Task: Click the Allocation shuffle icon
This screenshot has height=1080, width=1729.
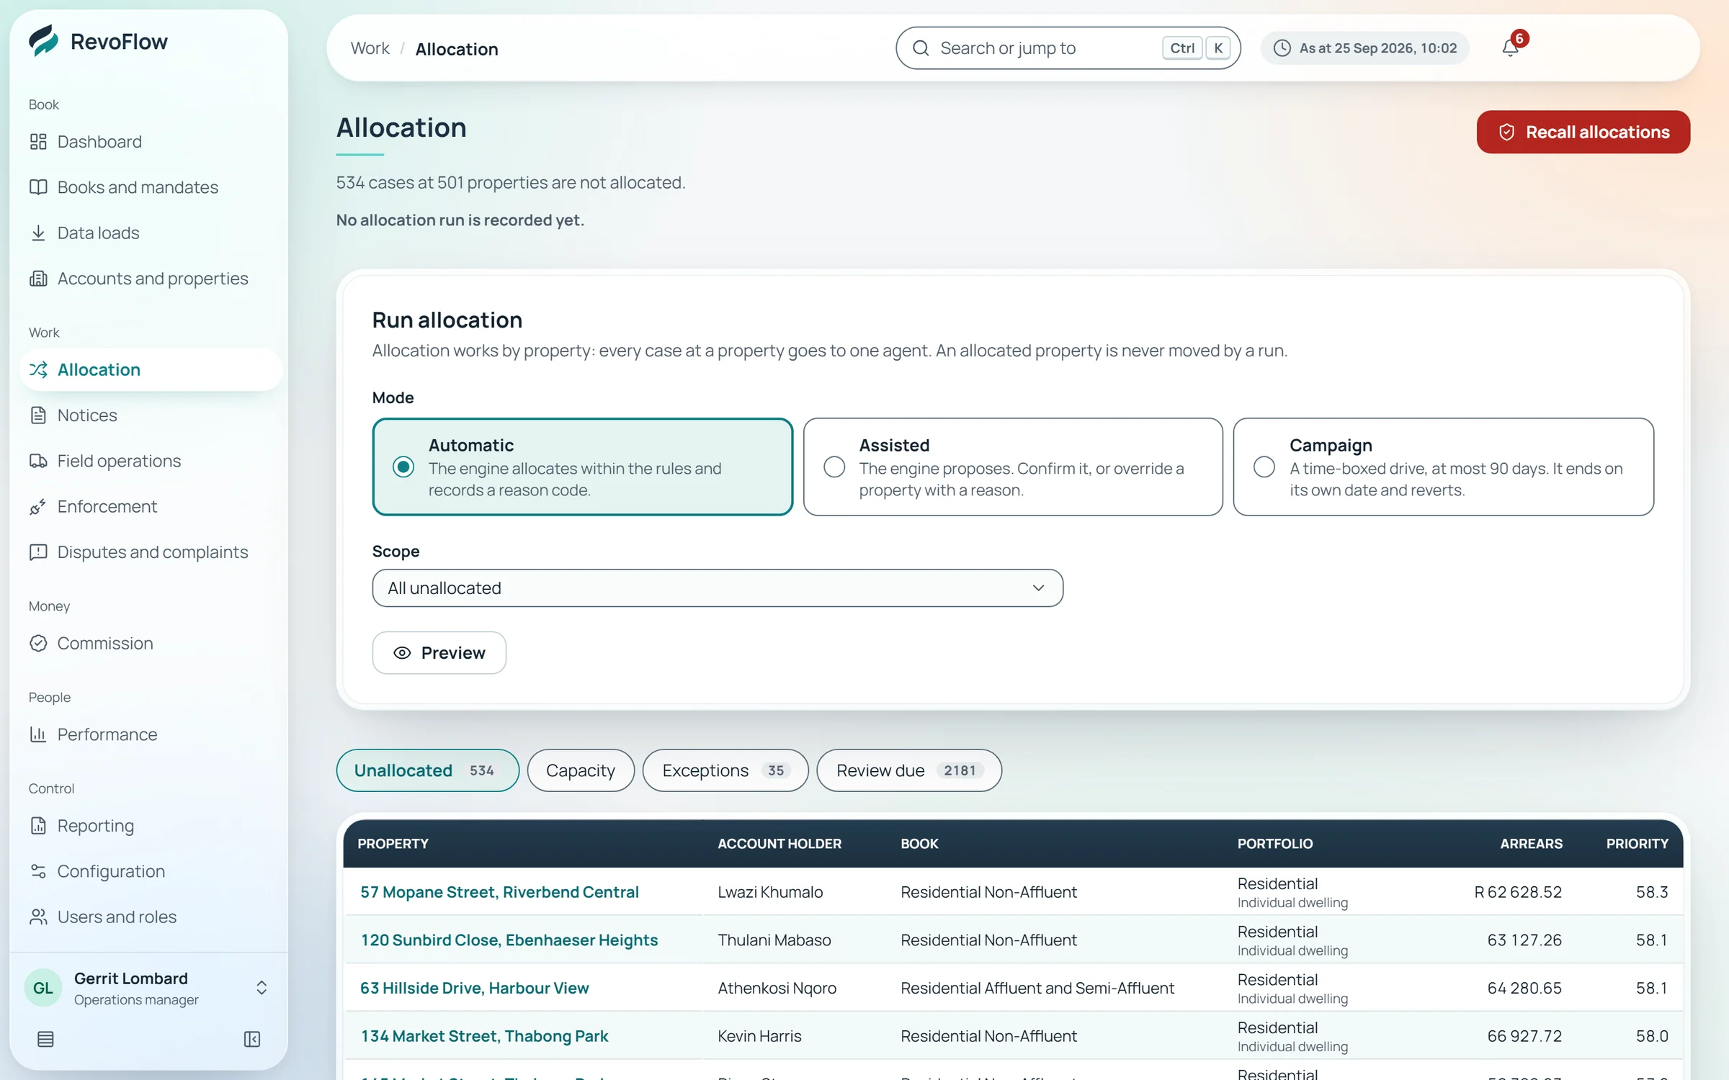Action: [38, 369]
